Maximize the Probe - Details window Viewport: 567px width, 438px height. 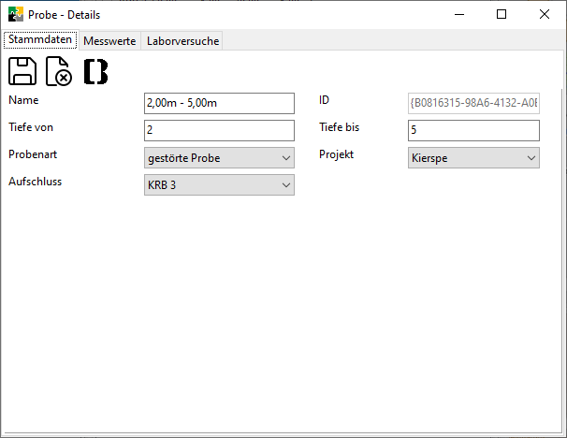(x=502, y=15)
